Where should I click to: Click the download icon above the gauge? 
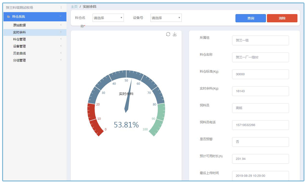(x=175, y=34)
